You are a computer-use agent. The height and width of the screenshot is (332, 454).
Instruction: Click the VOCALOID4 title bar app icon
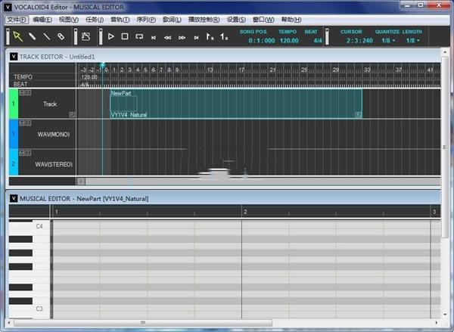(8, 8)
